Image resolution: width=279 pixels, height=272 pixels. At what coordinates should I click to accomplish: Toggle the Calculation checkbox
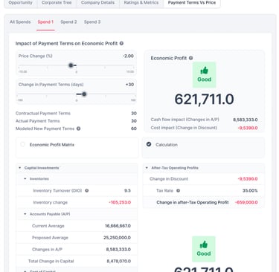coord(149,144)
